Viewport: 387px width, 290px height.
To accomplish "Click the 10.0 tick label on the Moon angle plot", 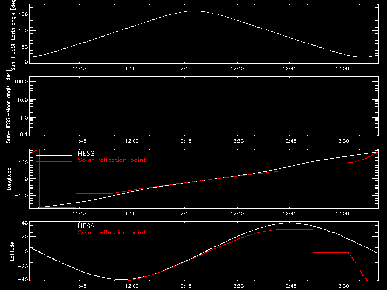I will click(x=22, y=100).
